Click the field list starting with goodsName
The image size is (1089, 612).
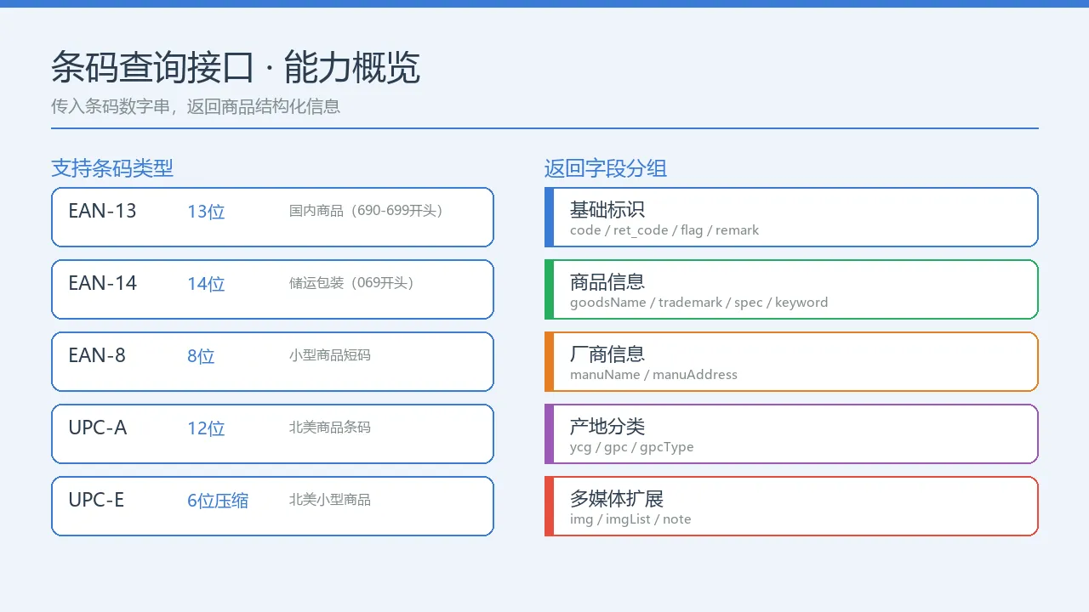[x=698, y=303]
